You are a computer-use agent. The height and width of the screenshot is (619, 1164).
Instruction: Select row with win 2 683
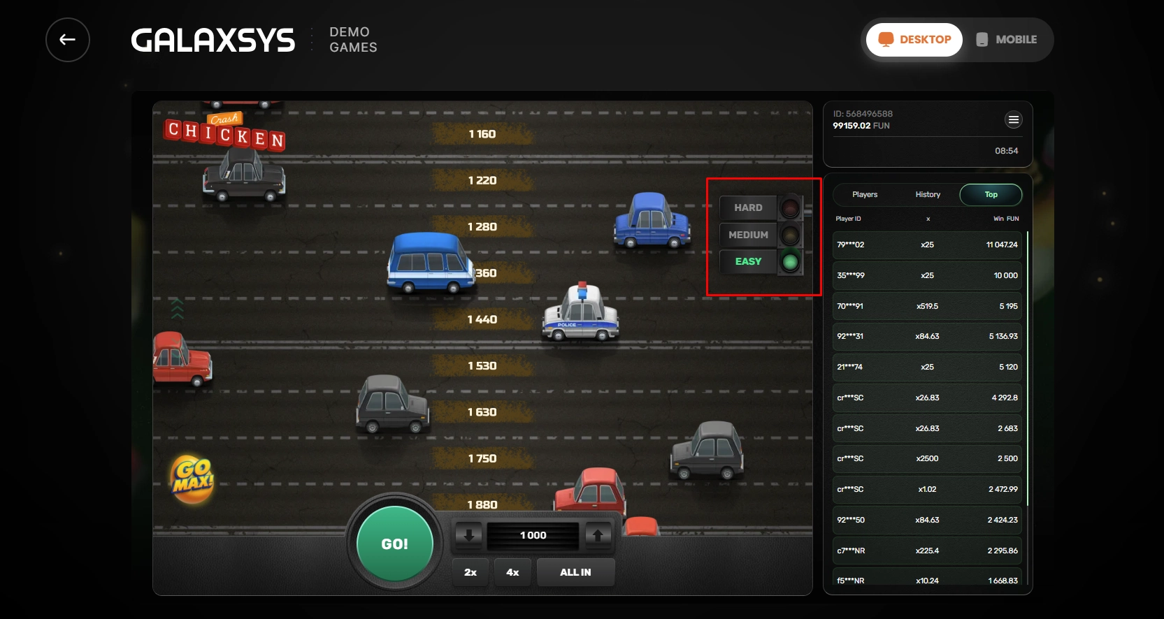927,428
